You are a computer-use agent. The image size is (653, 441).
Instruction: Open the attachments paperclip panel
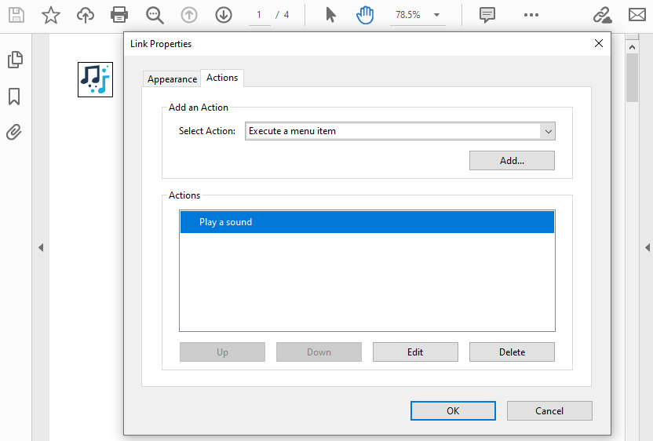coord(14,132)
